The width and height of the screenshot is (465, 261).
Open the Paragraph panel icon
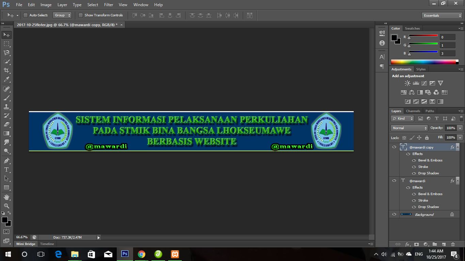[x=382, y=66]
